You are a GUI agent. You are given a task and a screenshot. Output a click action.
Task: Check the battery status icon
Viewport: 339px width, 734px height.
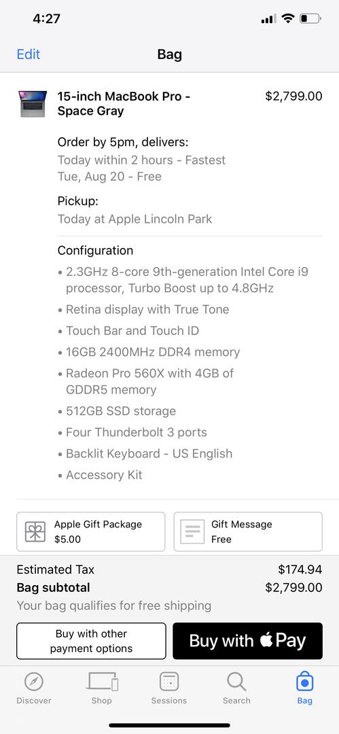tap(310, 19)
